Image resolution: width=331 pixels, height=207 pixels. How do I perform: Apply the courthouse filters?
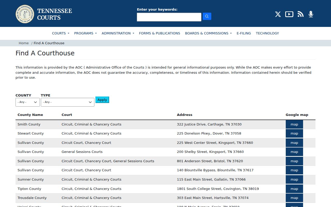[102, 100]
